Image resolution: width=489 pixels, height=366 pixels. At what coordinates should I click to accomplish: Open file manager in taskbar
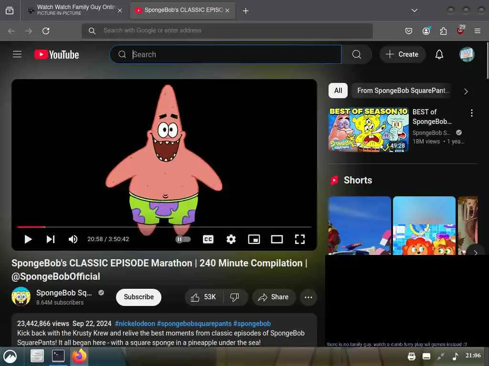click(x=37, y=356)
